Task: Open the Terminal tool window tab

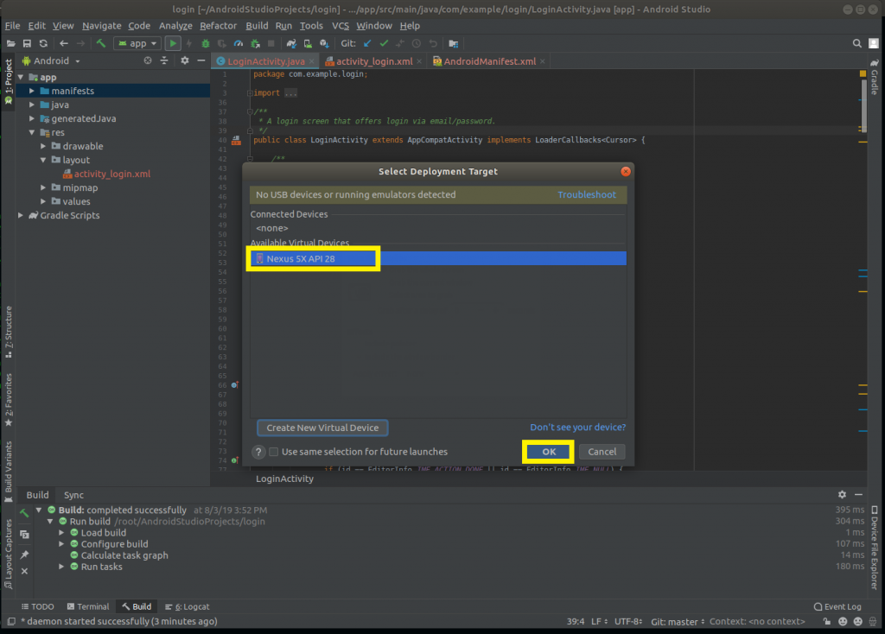Action: pyautogui.click(x=88, y=607)
